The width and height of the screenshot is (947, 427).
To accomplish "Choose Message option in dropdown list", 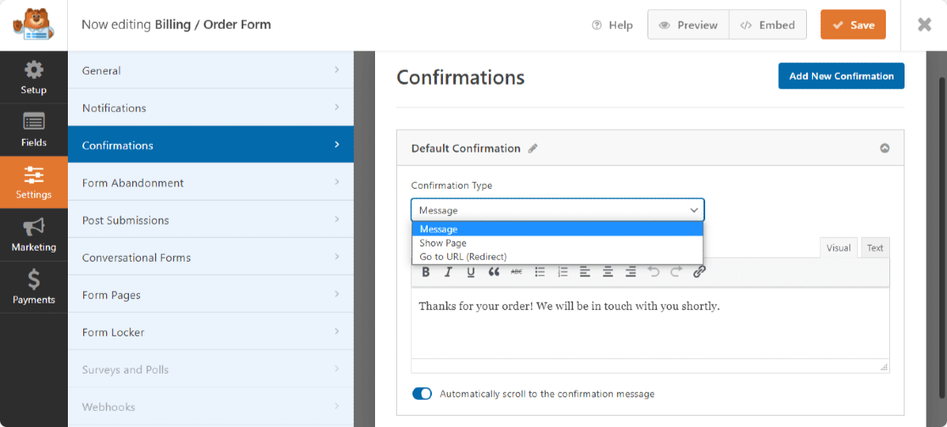I will point(558,230).
